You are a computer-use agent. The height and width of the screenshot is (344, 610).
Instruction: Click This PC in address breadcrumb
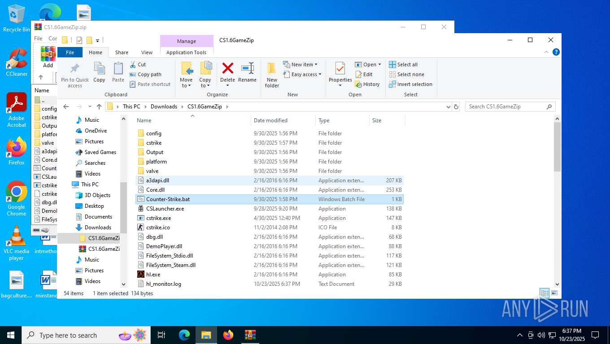(131, 107)
